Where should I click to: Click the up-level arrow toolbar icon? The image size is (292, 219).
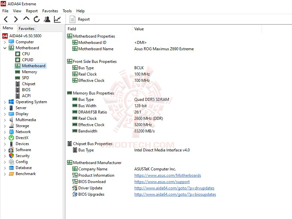click(x=26, y=19)
